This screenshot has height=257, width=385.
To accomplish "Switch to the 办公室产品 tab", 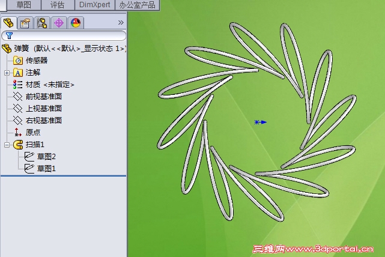I will click(x=138, y=5).
